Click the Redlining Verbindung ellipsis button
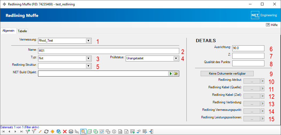Viewport: 281px width, 135px height. pos(252,103)
